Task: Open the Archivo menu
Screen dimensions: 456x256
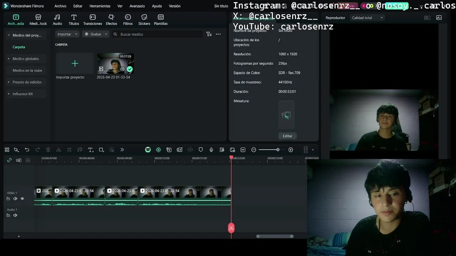Action: point(60,6)
